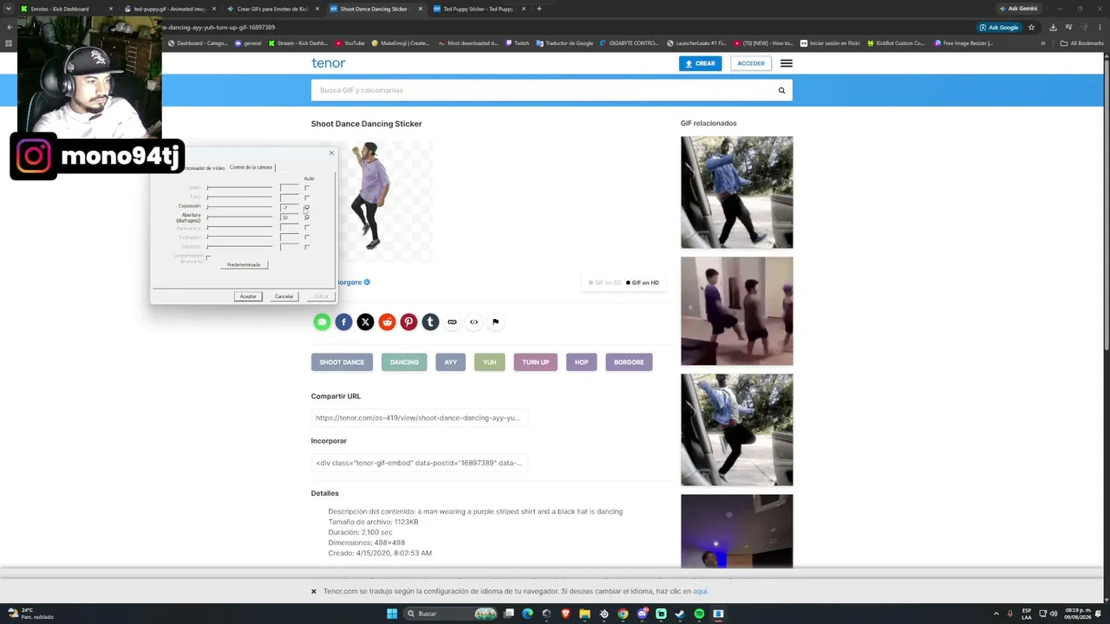Select Control de la cámara tab
The width and height of the screenshot is (1110, 624).
(251, 167)
